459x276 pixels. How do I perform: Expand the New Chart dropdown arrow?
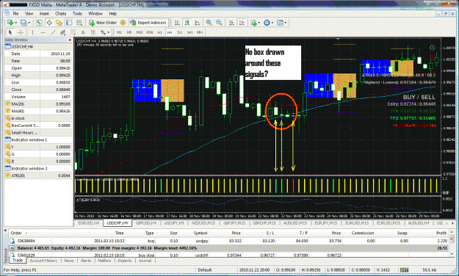click(x=15, y=23)
